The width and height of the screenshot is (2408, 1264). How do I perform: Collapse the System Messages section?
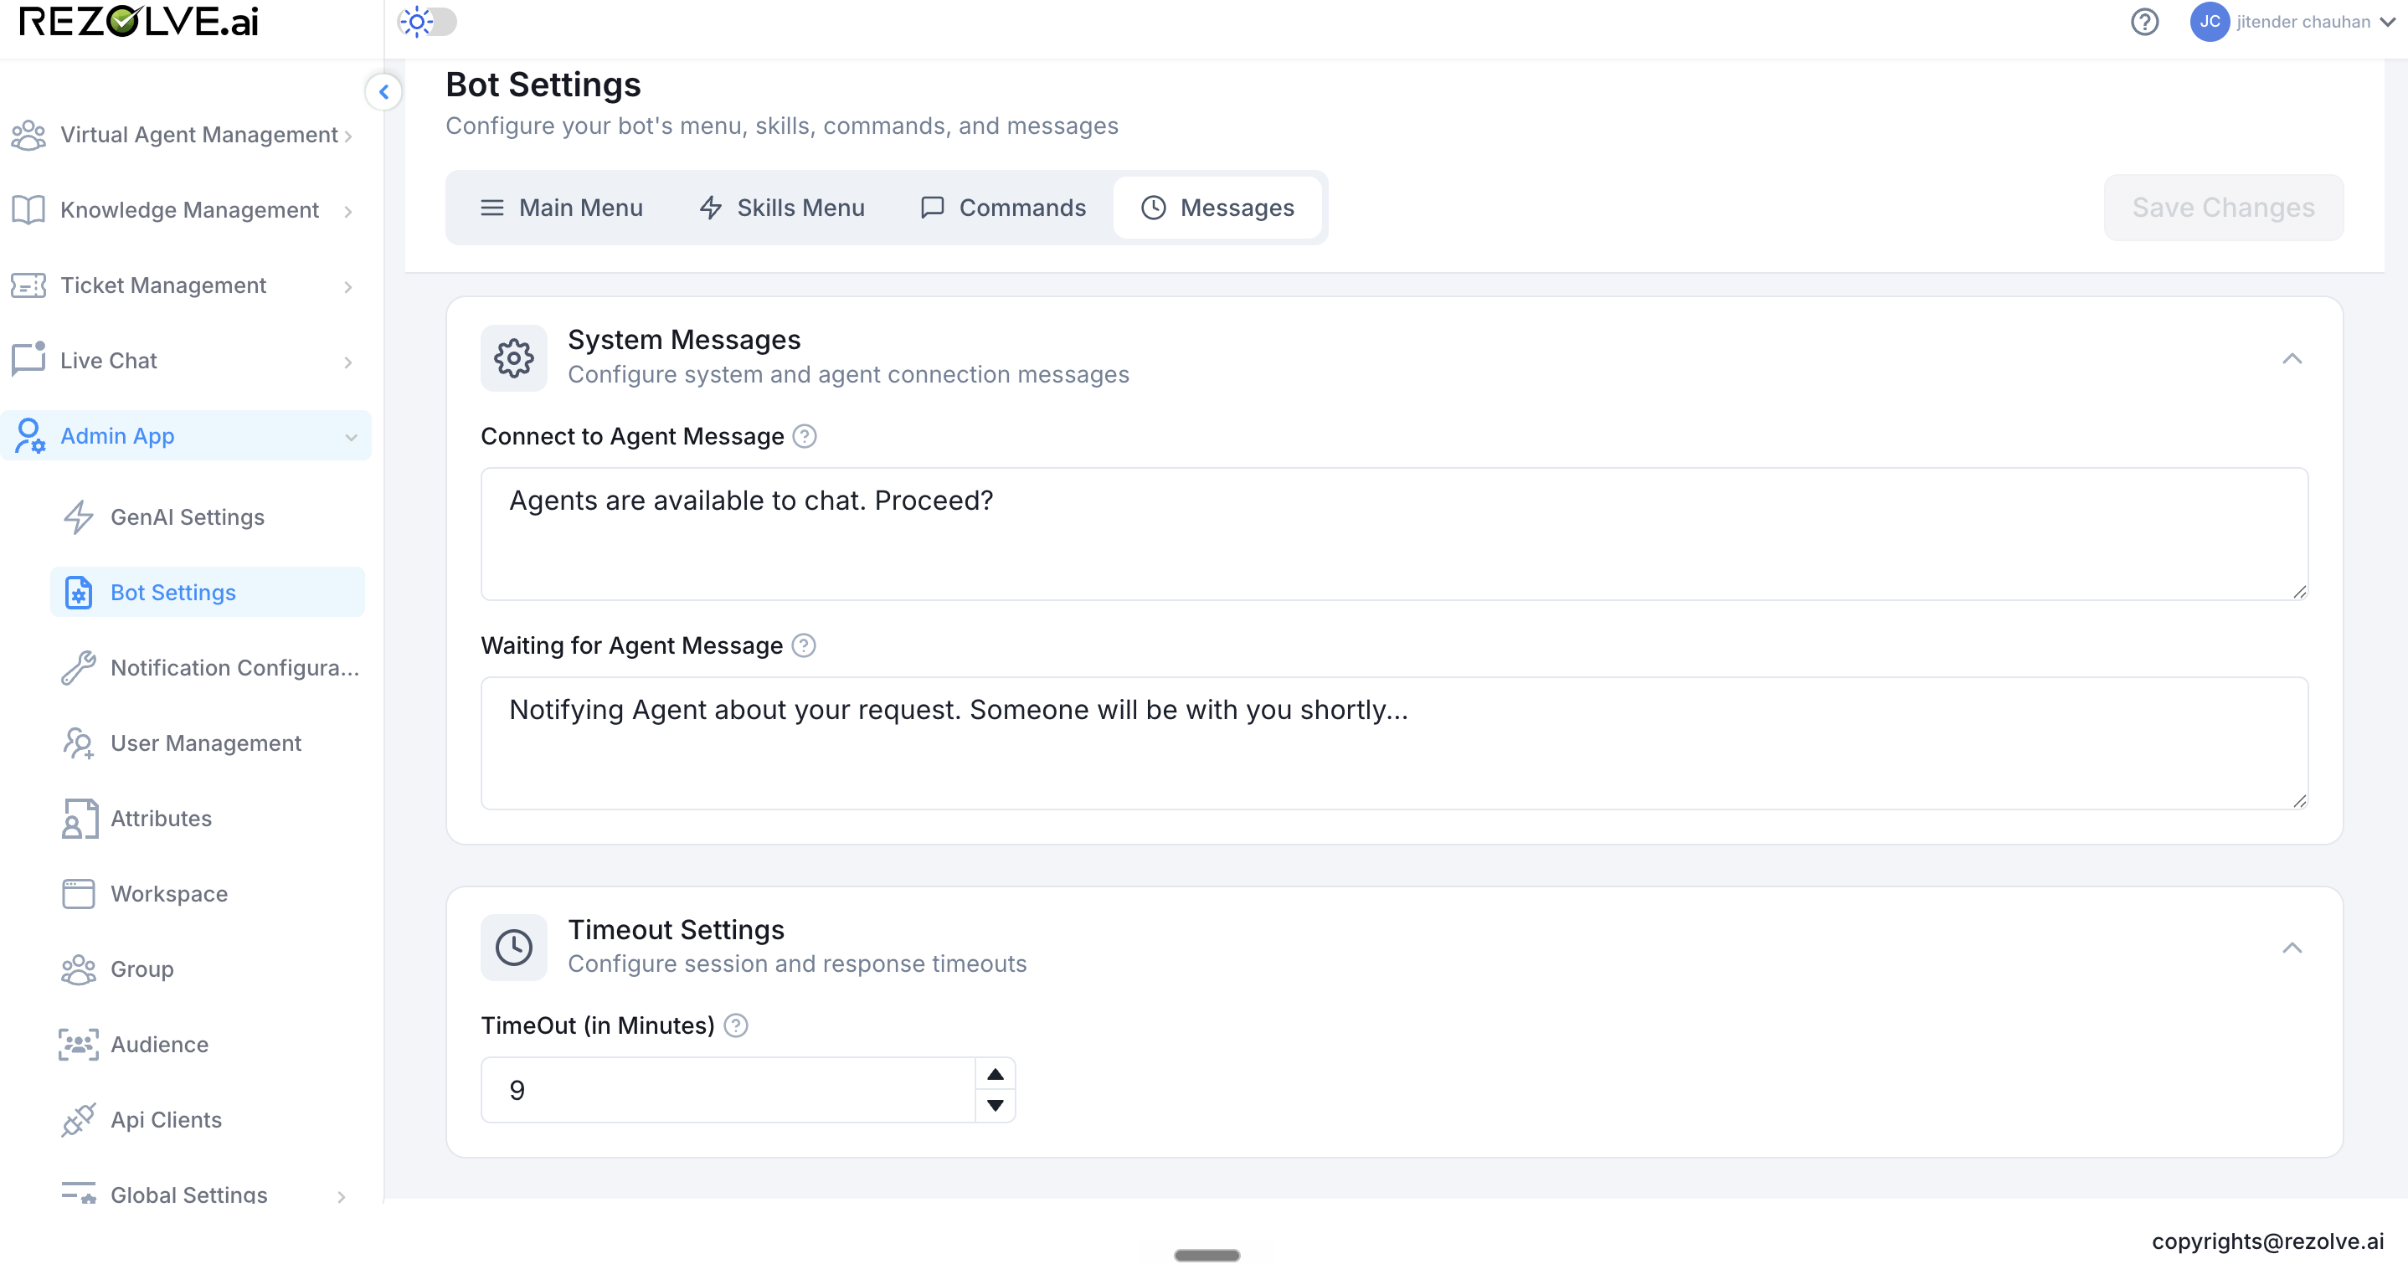[x=2292, y=358]
